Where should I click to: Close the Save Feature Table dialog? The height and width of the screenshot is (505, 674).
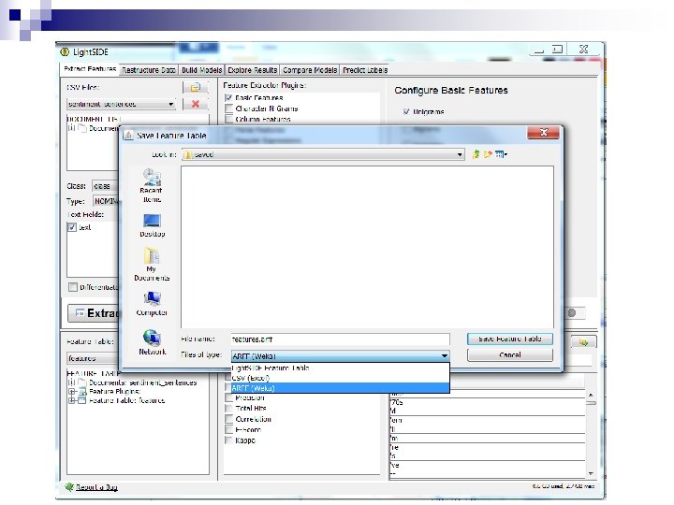coord(543,133)
